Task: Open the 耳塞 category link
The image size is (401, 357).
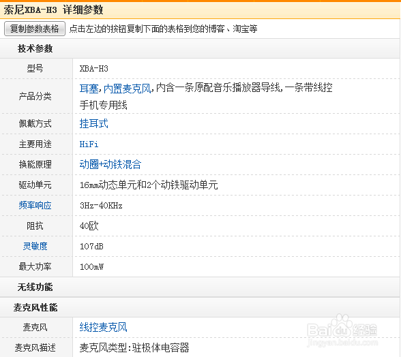Action: point(89,89)
